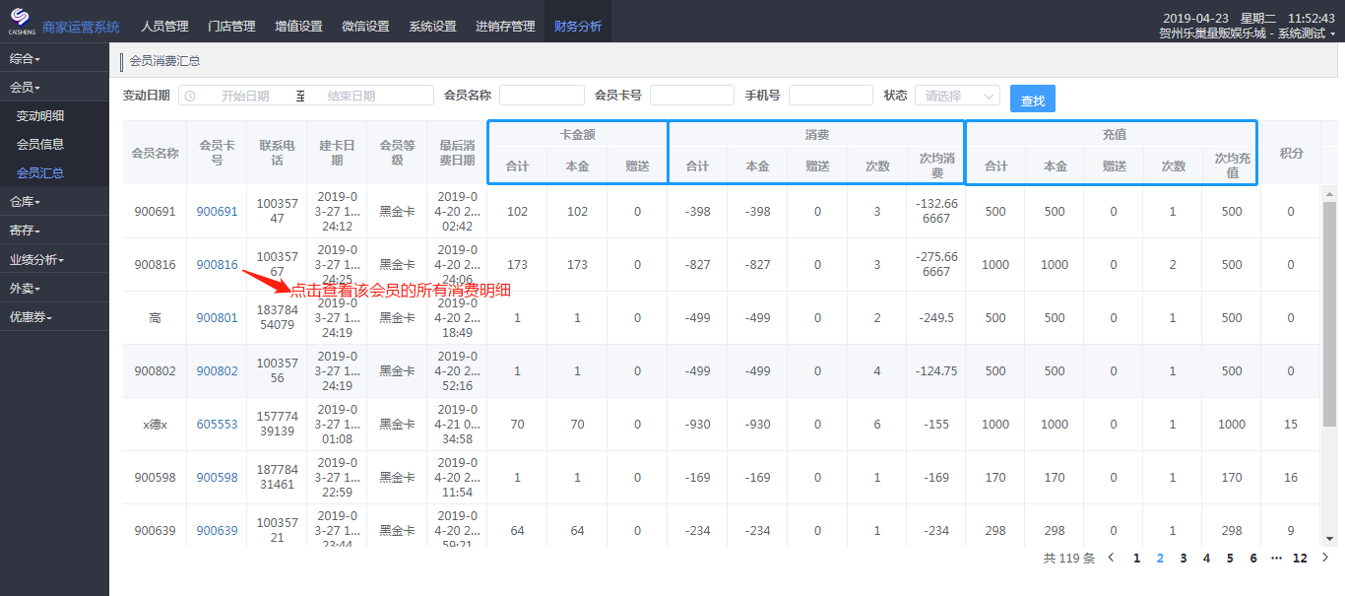Click the 查找 search button
This screenshot has height=596, width=1345.
coord(1033,99)
